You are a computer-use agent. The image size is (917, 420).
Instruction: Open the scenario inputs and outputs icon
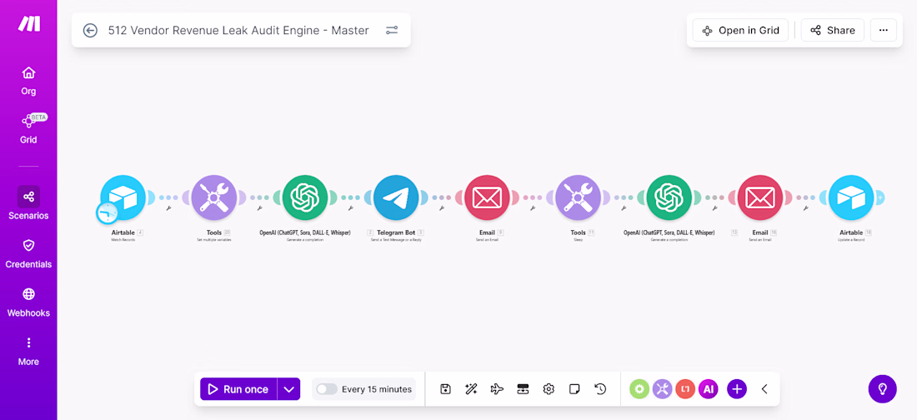click(523, 389)
